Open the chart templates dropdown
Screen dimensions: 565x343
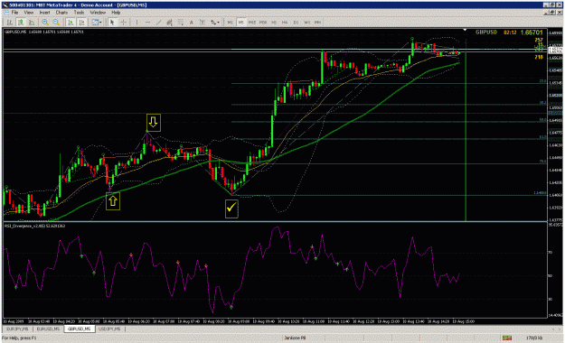(96, 23)
